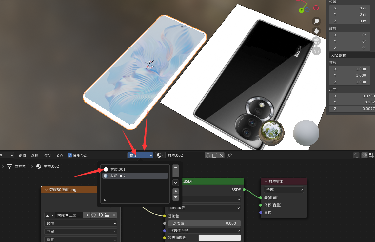Image resolution: width=375 pixels, height=242 pixels.
Task: Click 立方体 in the breadcrumb
Action: (20, 166)
